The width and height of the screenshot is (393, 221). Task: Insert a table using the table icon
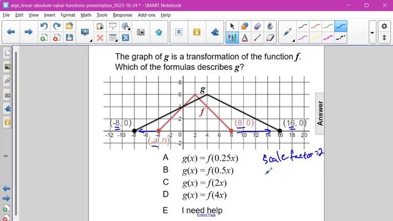pyautogui.click(x=113, y=38)
